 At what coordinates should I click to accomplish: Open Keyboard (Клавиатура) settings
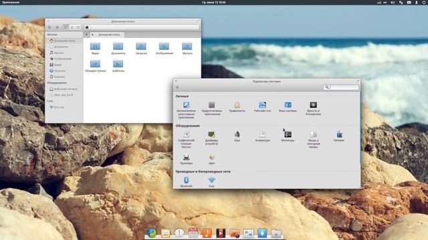[x=262, y=136]
